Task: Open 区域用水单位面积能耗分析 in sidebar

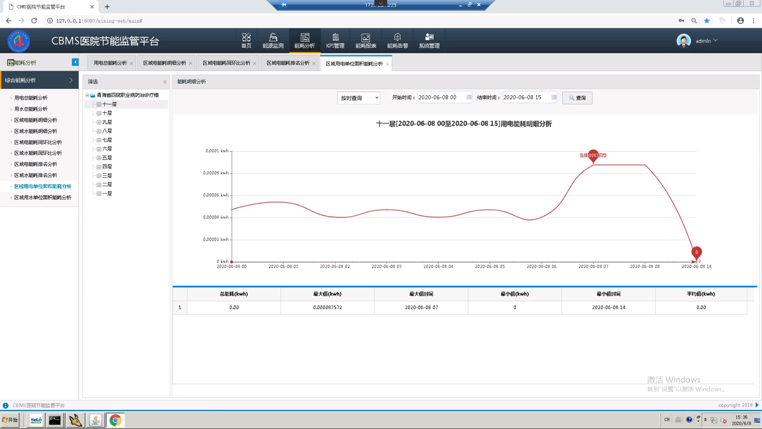Action: (43, 197)
